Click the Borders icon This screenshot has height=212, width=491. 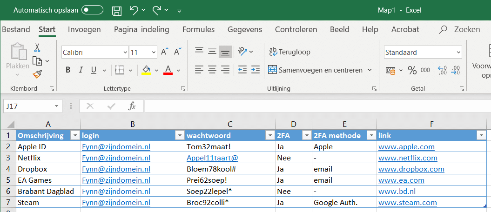[120, 70]
